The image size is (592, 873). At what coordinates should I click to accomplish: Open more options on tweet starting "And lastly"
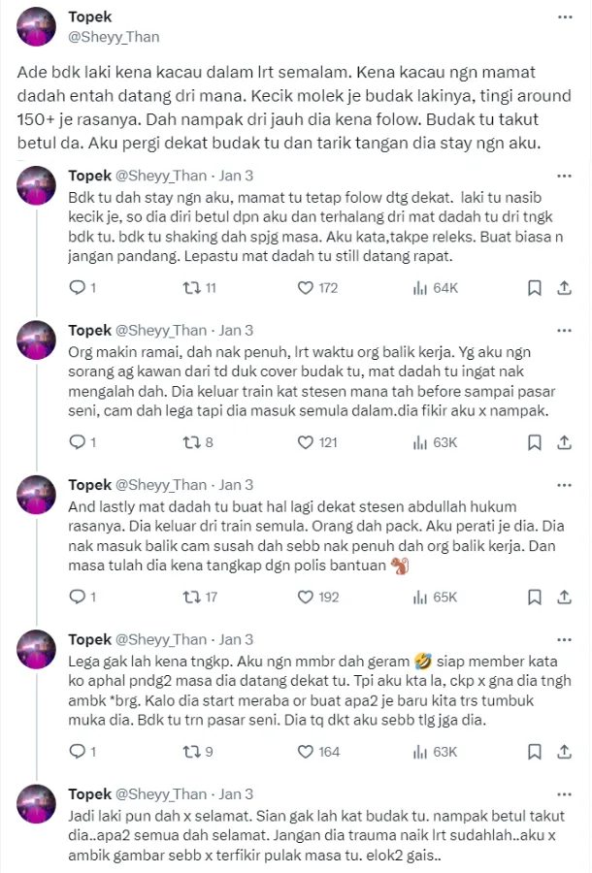[564, 485]
